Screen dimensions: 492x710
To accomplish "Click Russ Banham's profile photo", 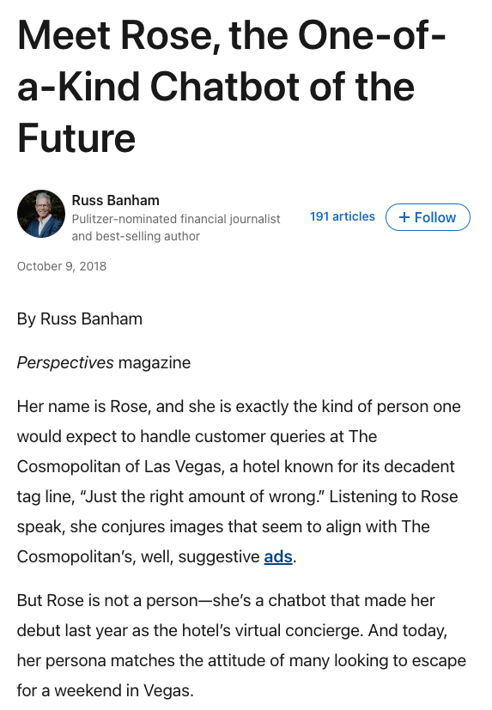I will pyautogui.click(x=41, y=214).
